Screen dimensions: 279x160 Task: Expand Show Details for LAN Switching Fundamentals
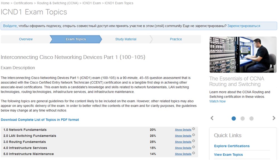[183, 136]
